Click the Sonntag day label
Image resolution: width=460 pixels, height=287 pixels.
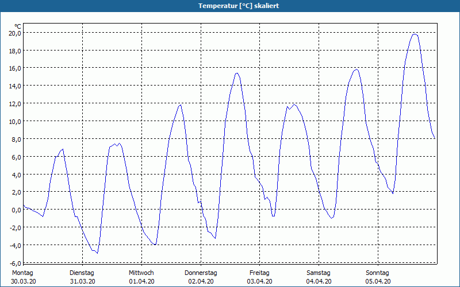coord(377,273)
